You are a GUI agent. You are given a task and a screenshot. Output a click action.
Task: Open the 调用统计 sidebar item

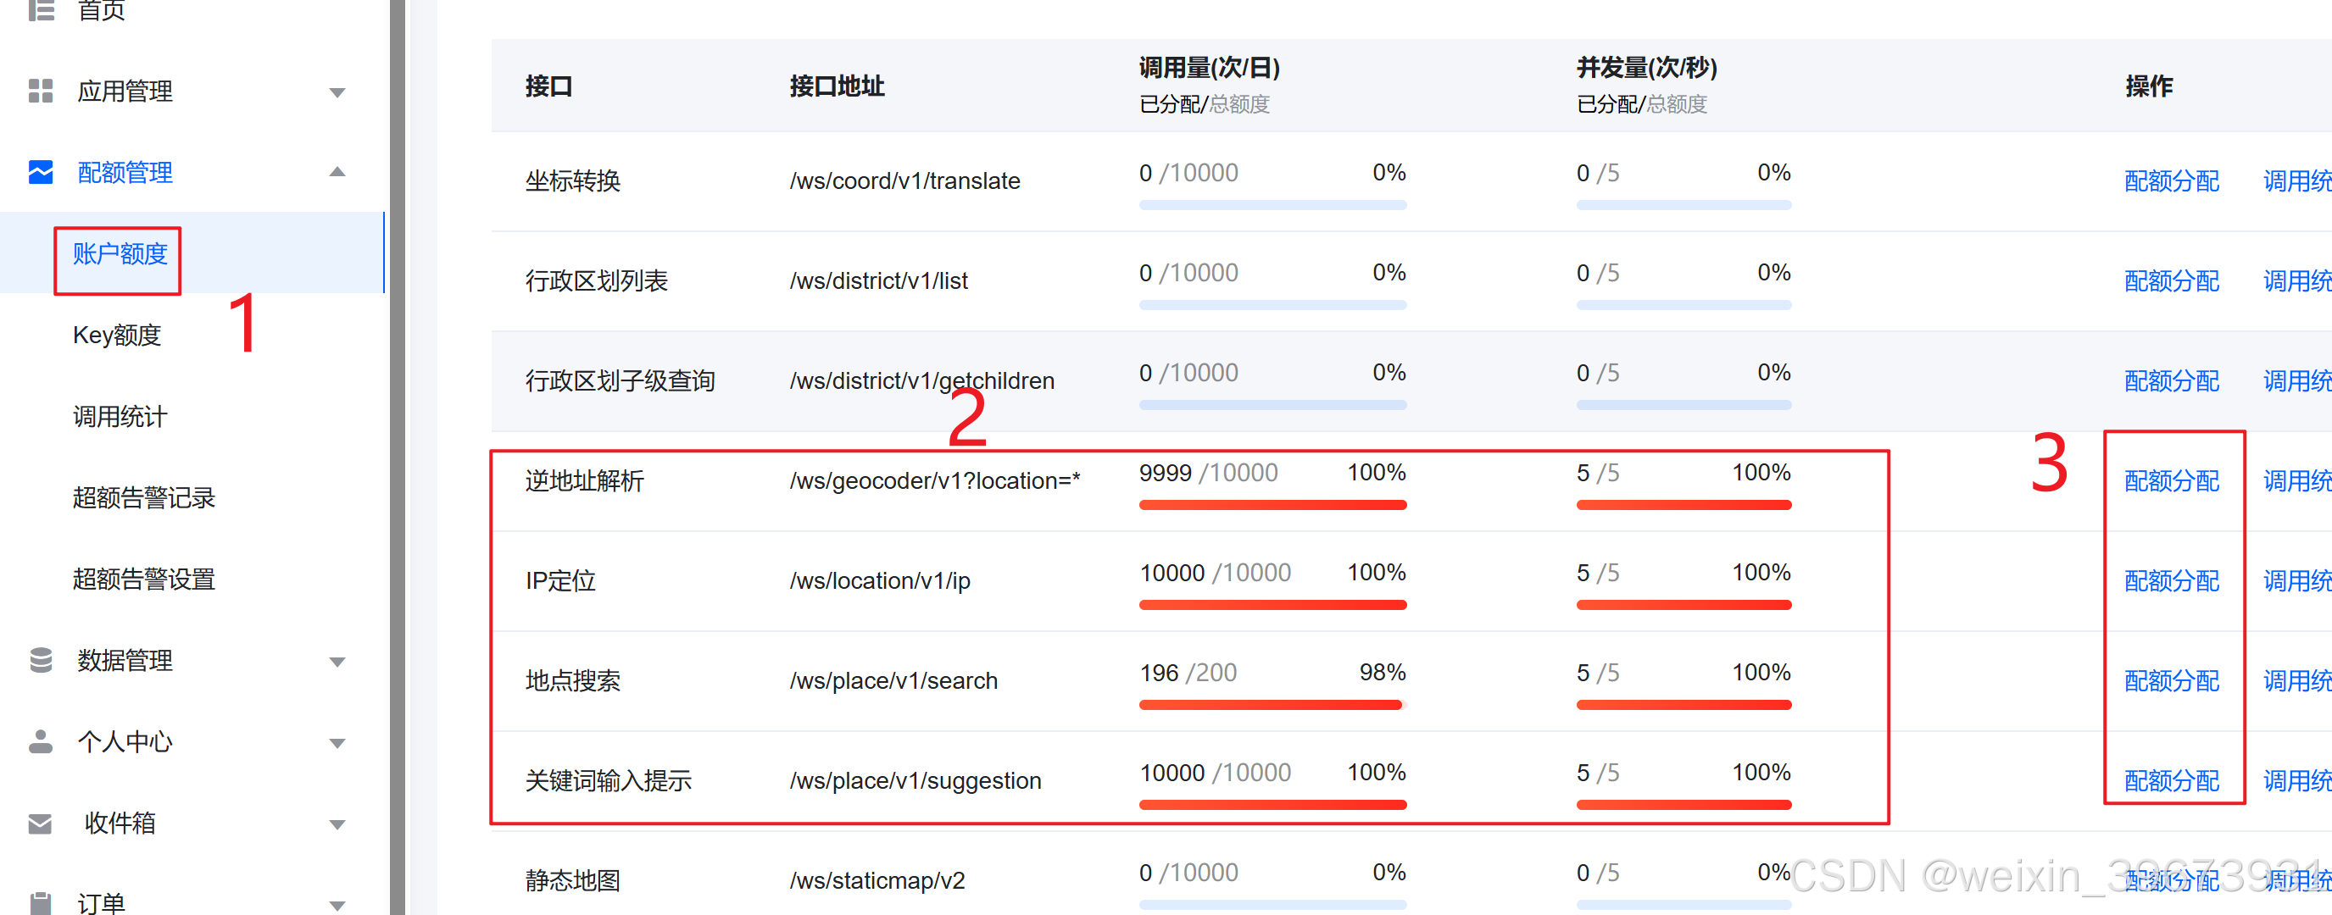120,416
